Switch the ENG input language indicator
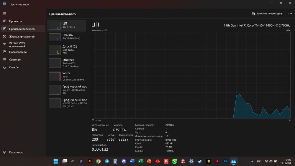This screenshot has width=295, height=166. [259, 161]
